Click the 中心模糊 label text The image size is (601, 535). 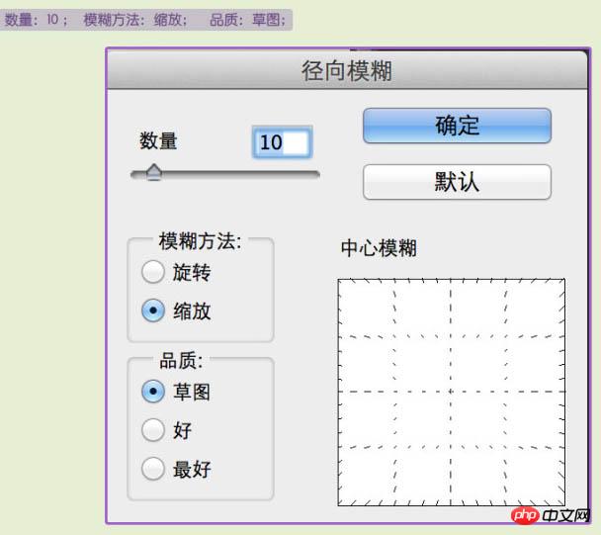click(379, 248)
